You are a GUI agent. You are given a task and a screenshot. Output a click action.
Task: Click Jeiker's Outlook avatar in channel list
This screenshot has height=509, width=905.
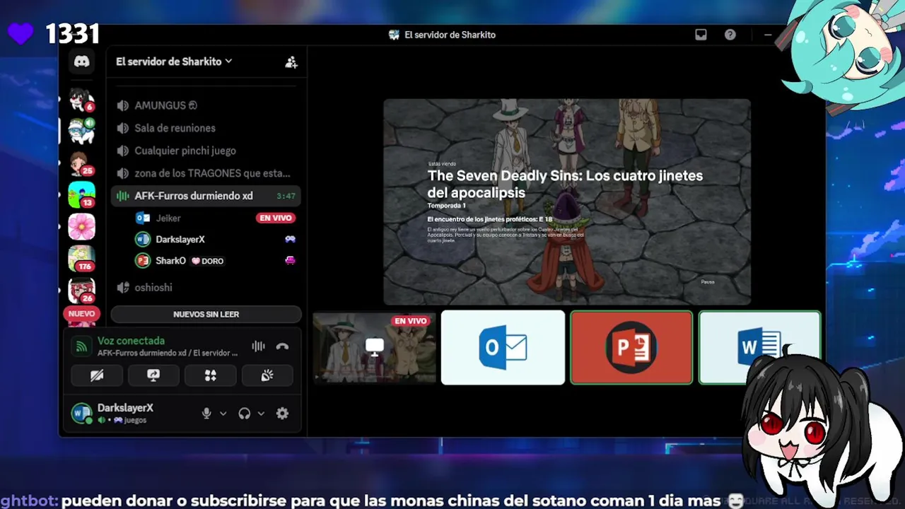pos(143,218)
